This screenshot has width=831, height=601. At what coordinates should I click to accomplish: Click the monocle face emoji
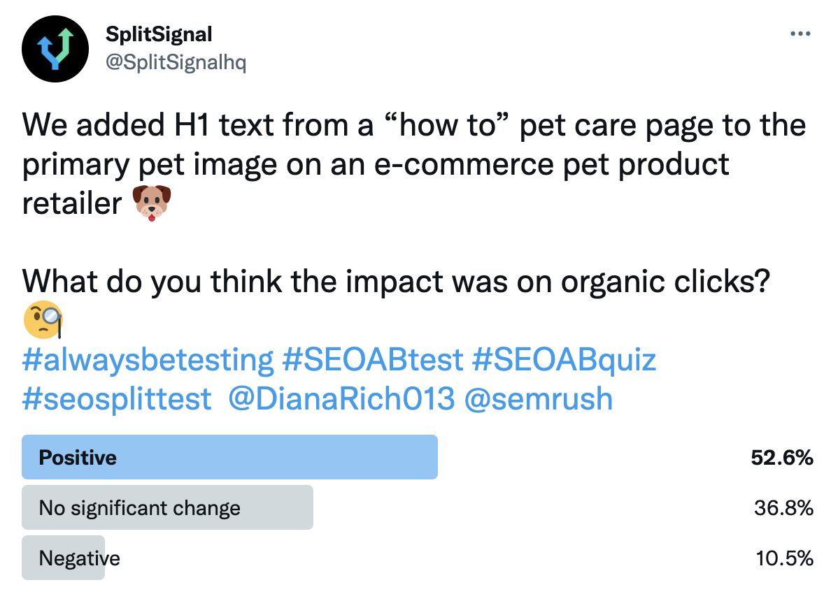pyautogui.click(x=43, y=320)
